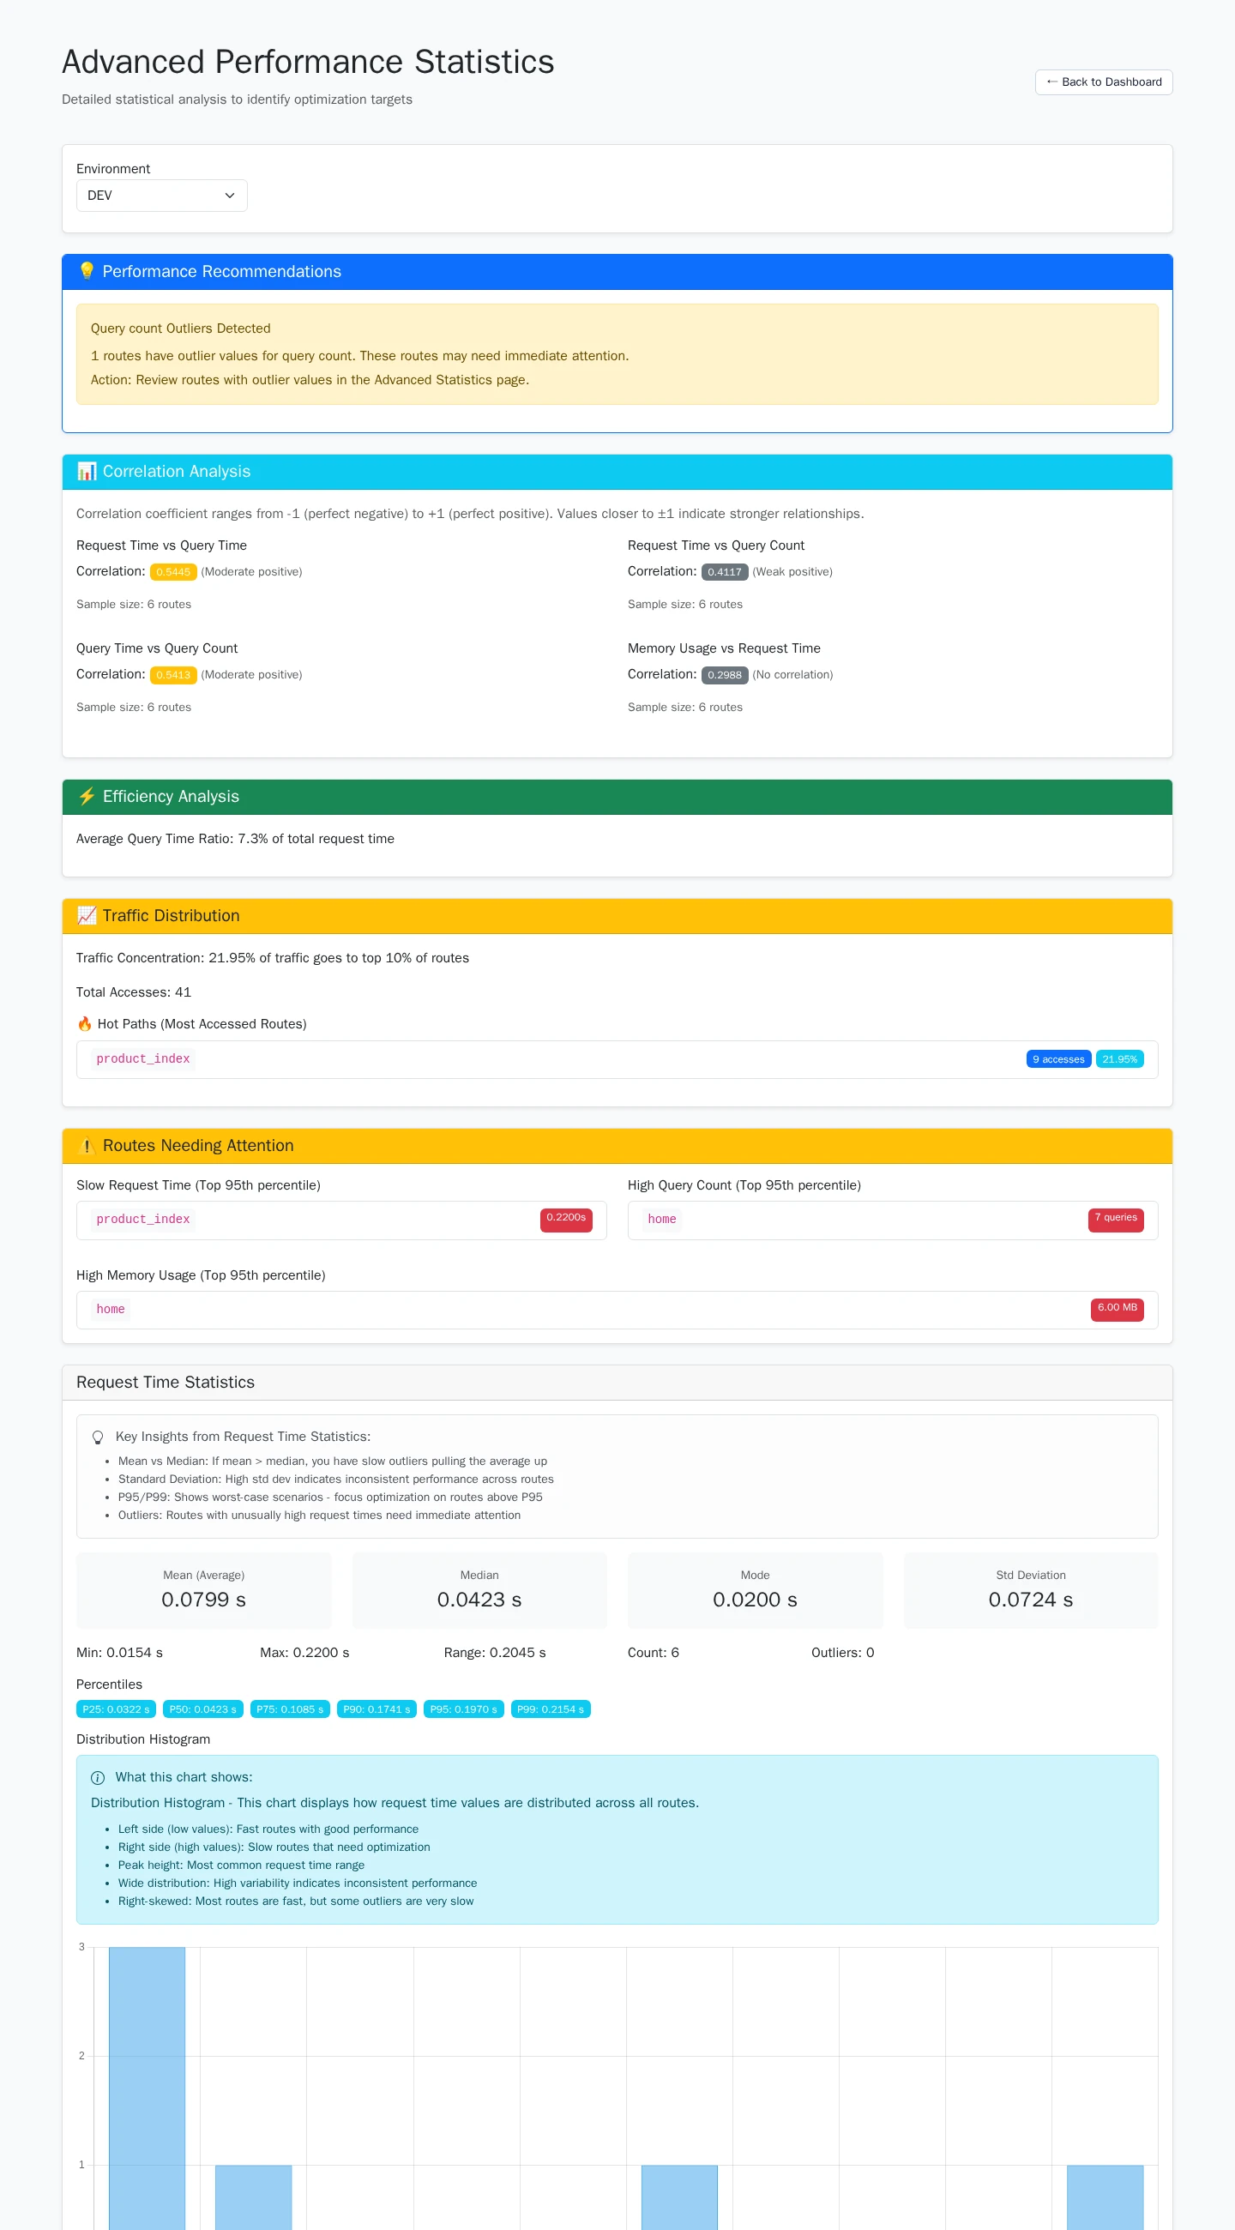
Task: Click the lightbulb icon next to Key Insights
Action: tap(98, 1437)
